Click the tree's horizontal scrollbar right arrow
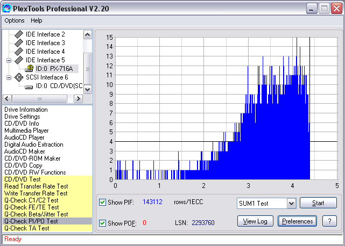Viewport: 345px width, 246px height. tap(78, 99)
